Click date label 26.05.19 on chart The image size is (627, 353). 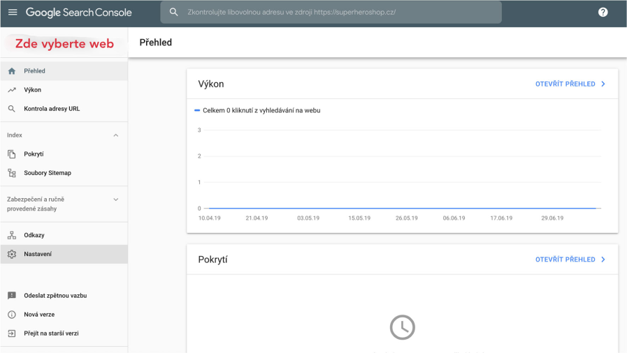point(407,218)
